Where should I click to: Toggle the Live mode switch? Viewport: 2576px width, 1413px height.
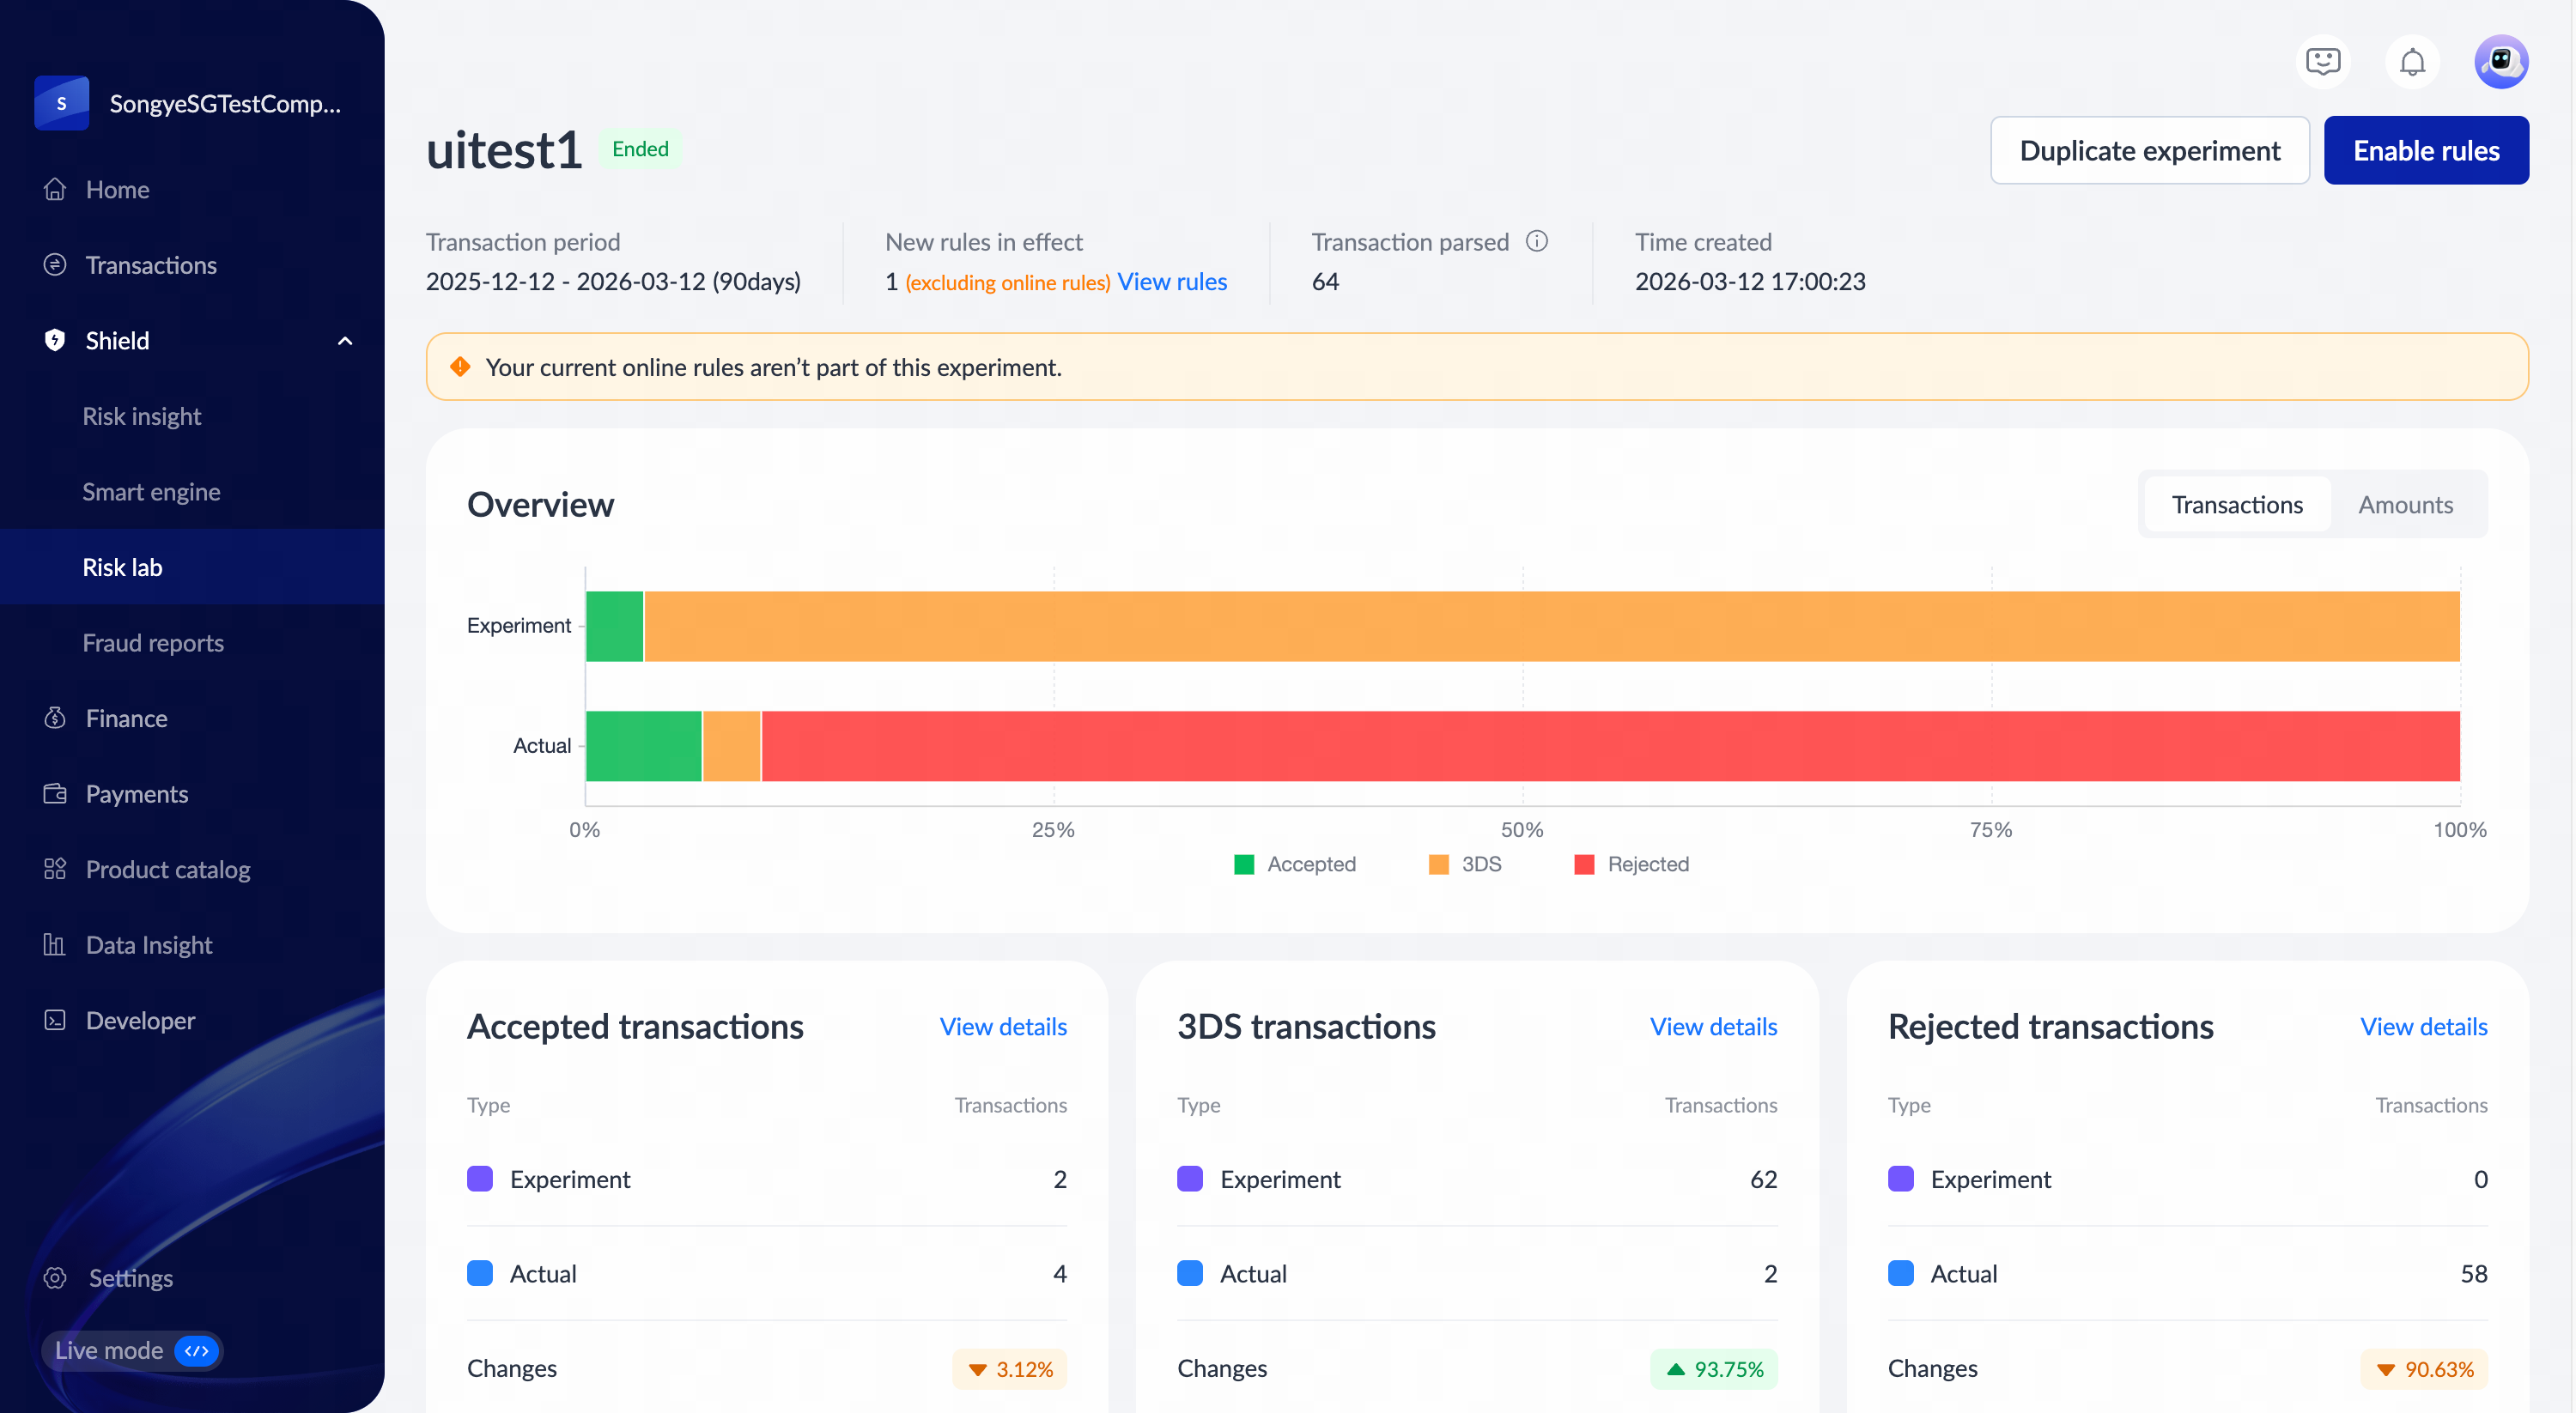click(196, 1350)
